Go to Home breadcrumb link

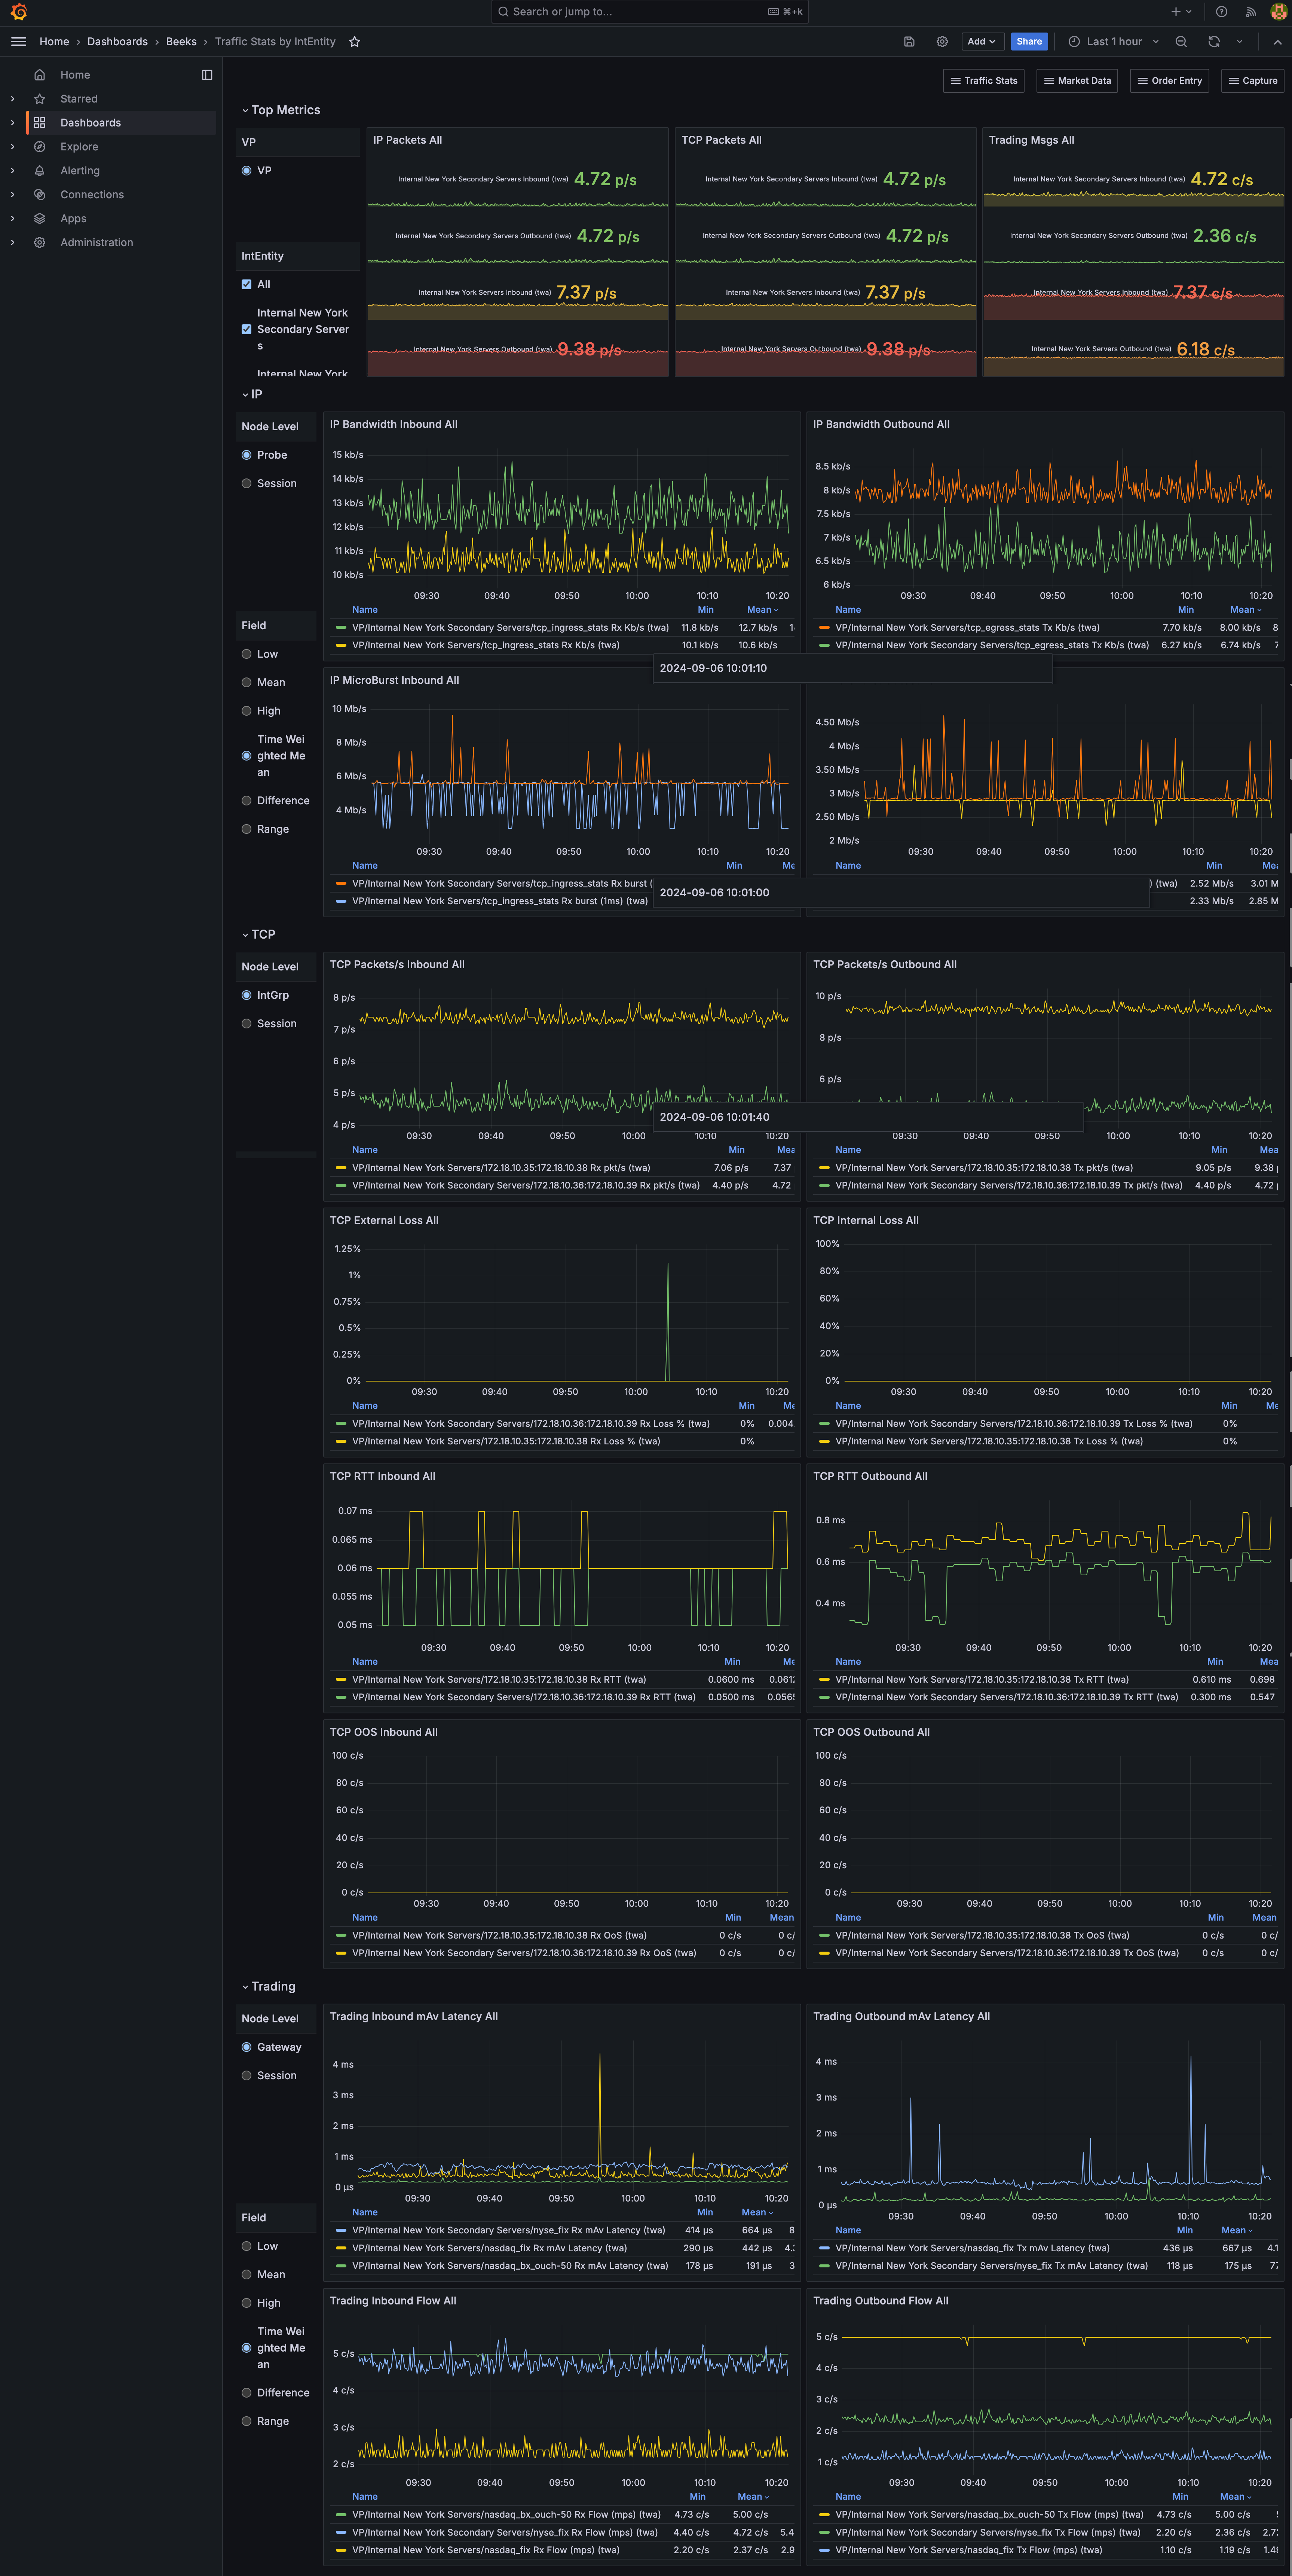tap(54, 42)
